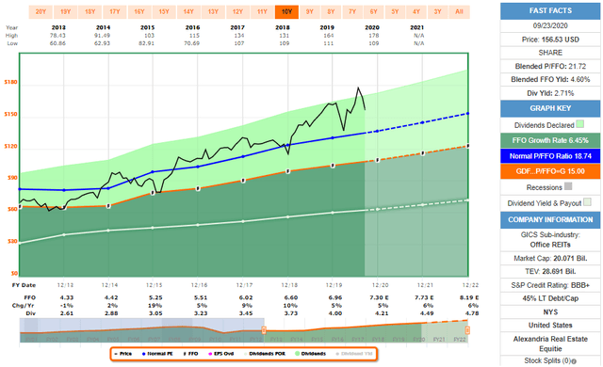Click the Recessions gray swatch
603x367 pixels.
point(568,186)
